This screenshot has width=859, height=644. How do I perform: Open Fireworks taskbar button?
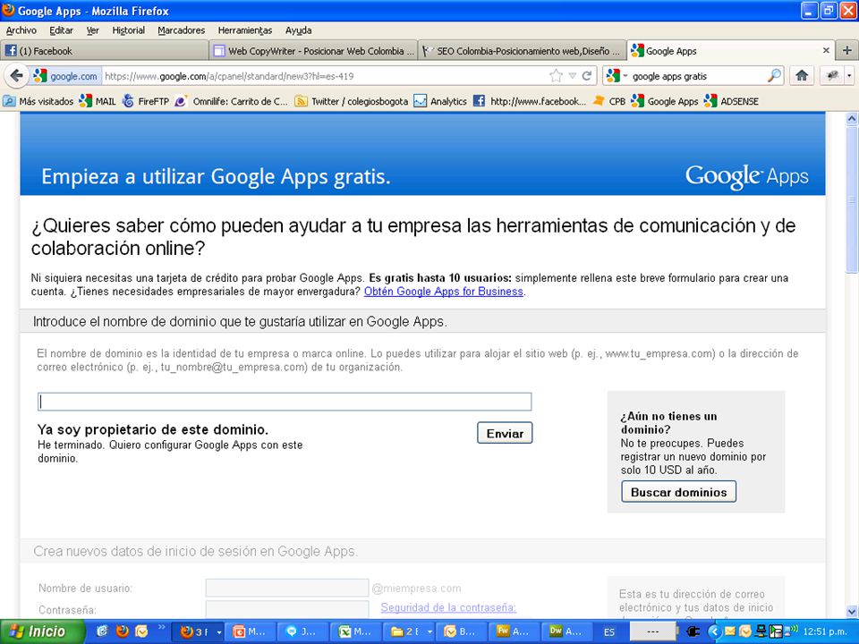514,632
